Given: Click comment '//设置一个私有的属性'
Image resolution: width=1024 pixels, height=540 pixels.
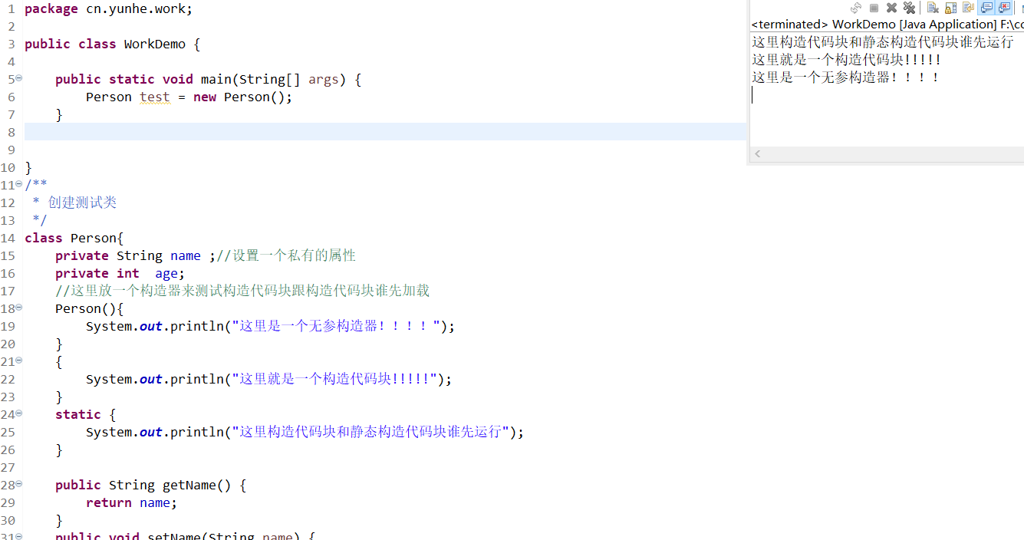Looking at the screenshot, I should click(x=286, y=256).
